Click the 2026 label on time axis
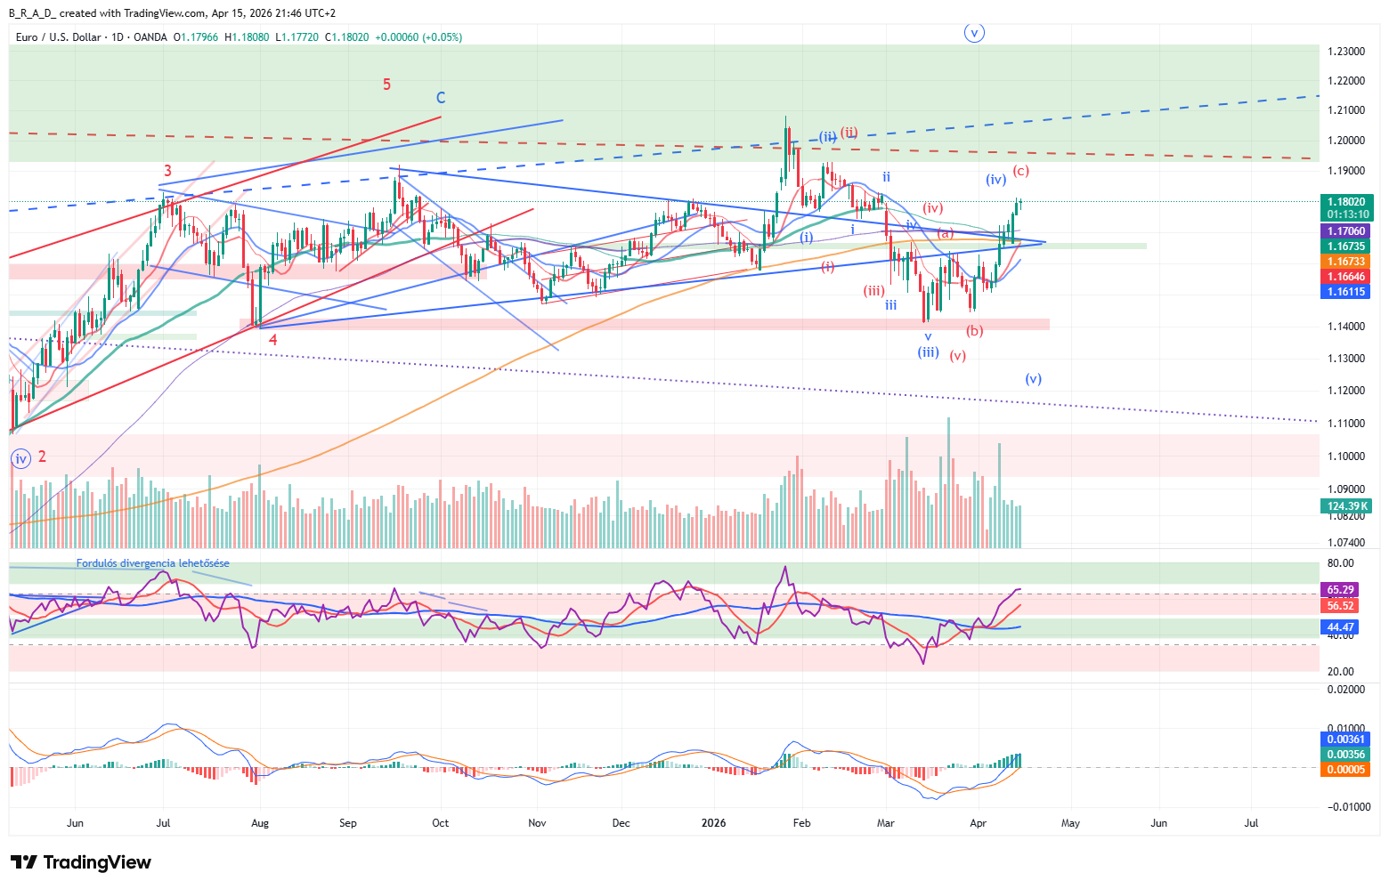The image size is (1389, 889). (713, 823)
